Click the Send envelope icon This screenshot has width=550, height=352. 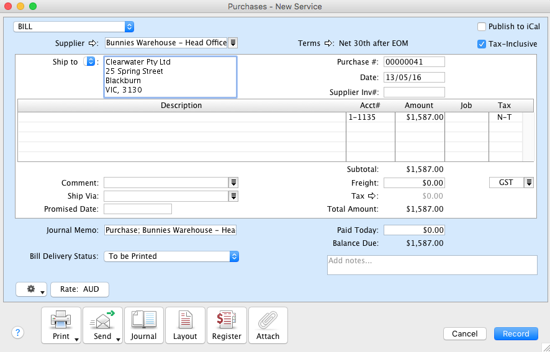[102, 321]
